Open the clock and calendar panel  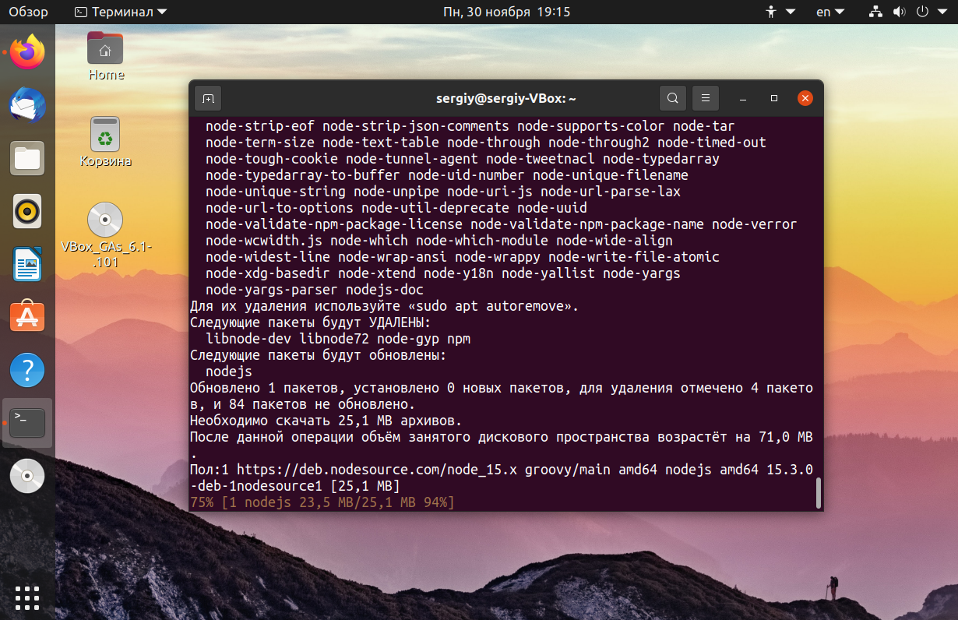[x=507, y=12]
